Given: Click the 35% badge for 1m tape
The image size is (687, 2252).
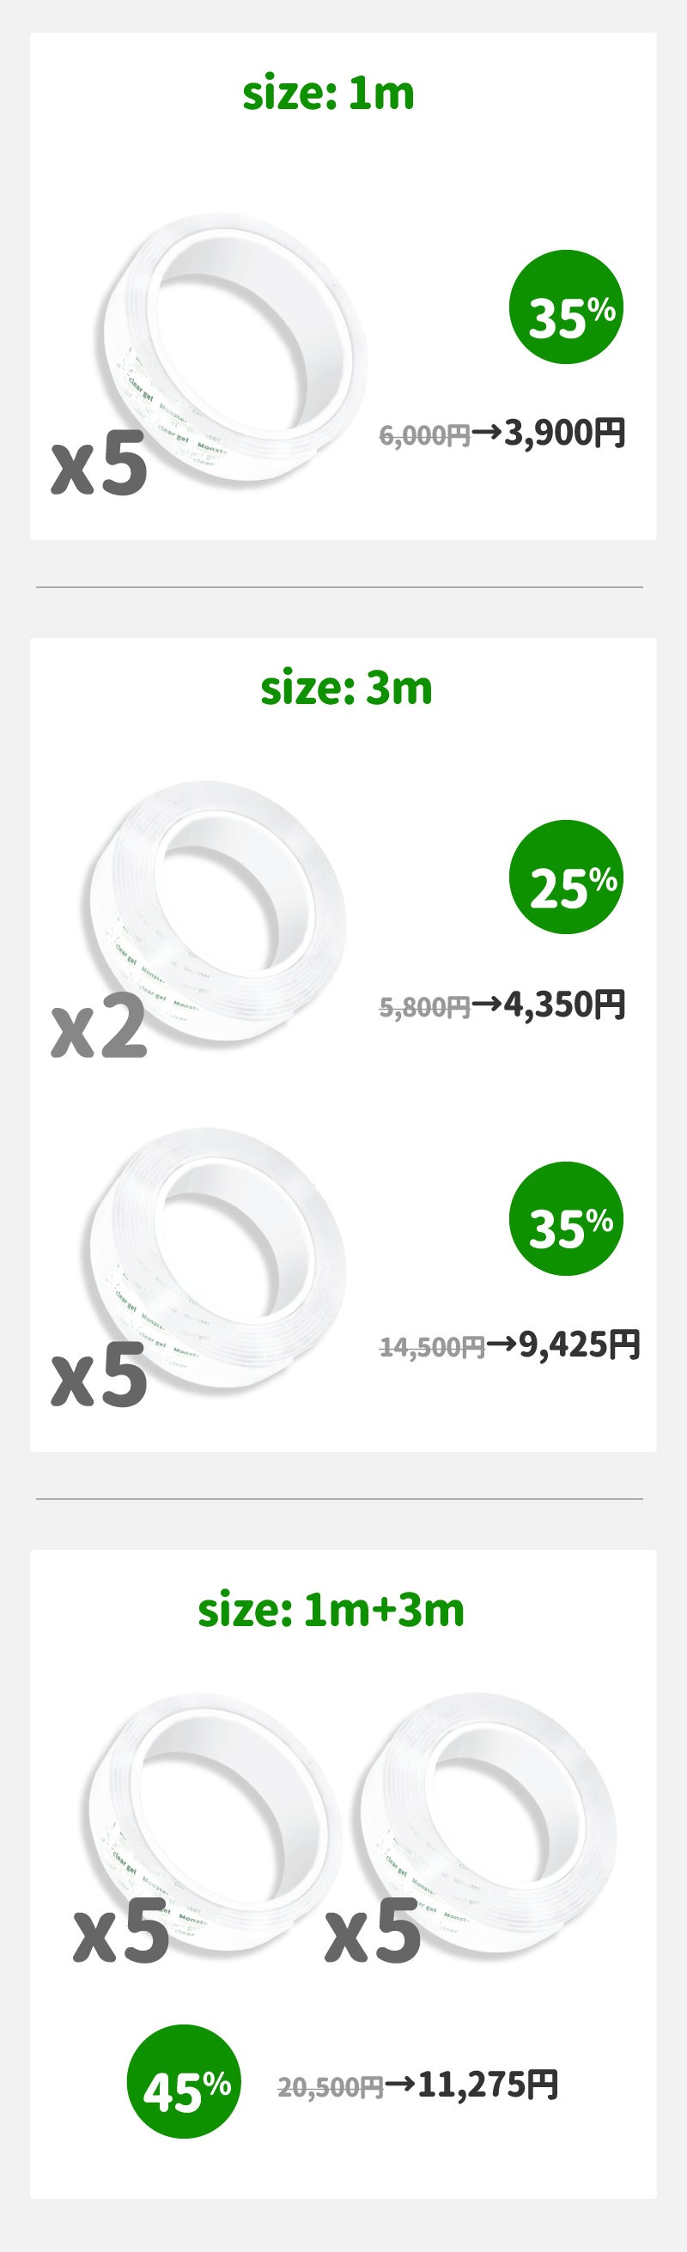Looking at the screenshot, I should (566, 307).
